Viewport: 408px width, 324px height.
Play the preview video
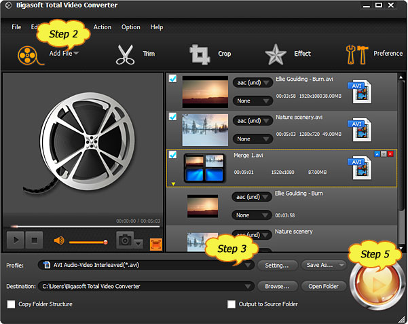pos(16,240)
